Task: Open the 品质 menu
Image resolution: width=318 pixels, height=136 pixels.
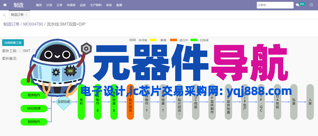Action: pyautogui.click(x=83, y=5)
